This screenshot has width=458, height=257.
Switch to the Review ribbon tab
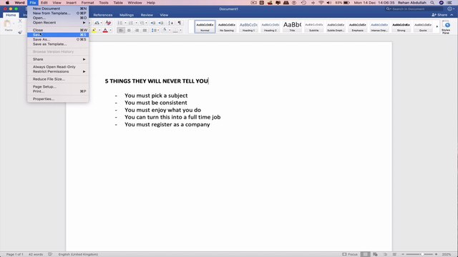(147, 15)
